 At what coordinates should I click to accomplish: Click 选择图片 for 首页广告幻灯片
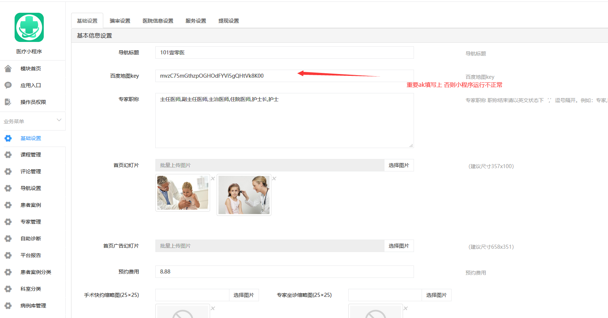(399, 246)
